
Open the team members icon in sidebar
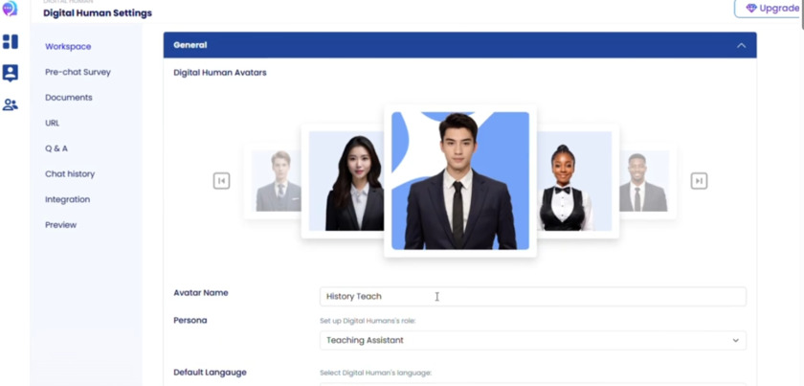point(11,104)
